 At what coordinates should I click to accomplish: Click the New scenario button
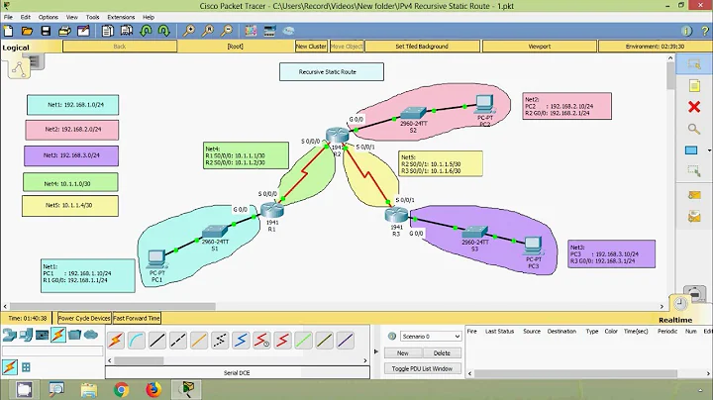click(403, 353)
